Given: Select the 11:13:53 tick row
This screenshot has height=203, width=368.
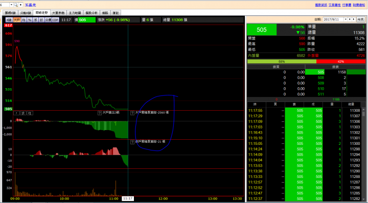Looking at the screenshot, I should tap(304, 166).
